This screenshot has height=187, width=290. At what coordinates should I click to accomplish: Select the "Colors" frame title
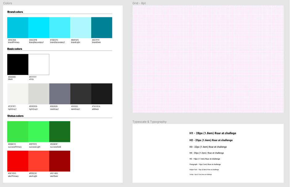pos(8,3)
